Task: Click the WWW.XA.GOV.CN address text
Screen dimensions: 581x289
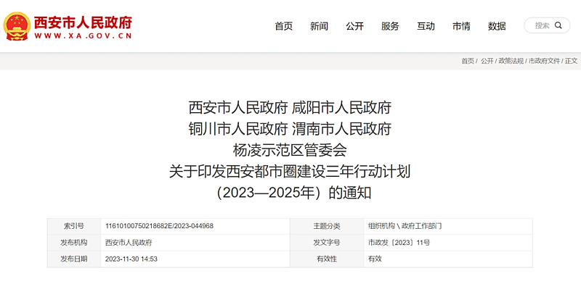Action: [x=83, y=36]
